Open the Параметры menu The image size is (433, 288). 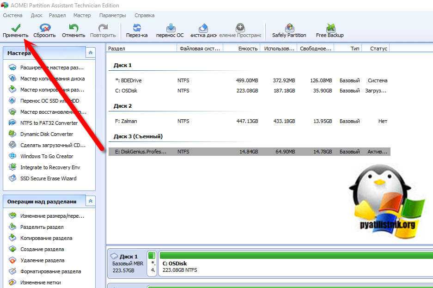113,15
